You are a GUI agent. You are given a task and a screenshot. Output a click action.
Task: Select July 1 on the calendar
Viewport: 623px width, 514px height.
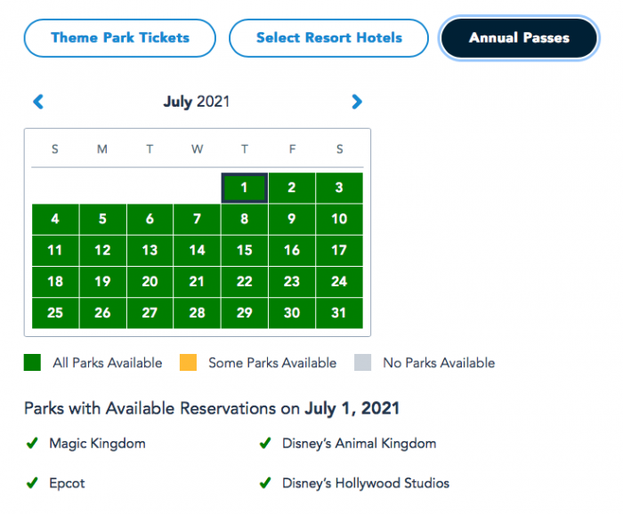point(245,188)
